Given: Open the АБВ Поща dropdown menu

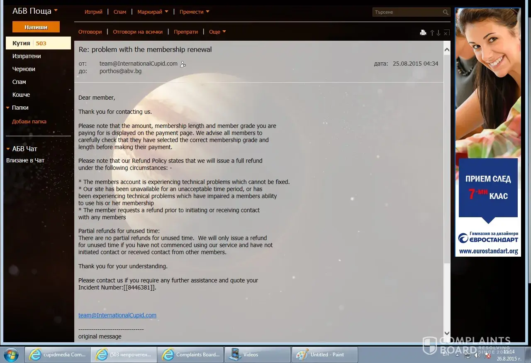Looking at the screenshot, I should (x=35, y=11).
